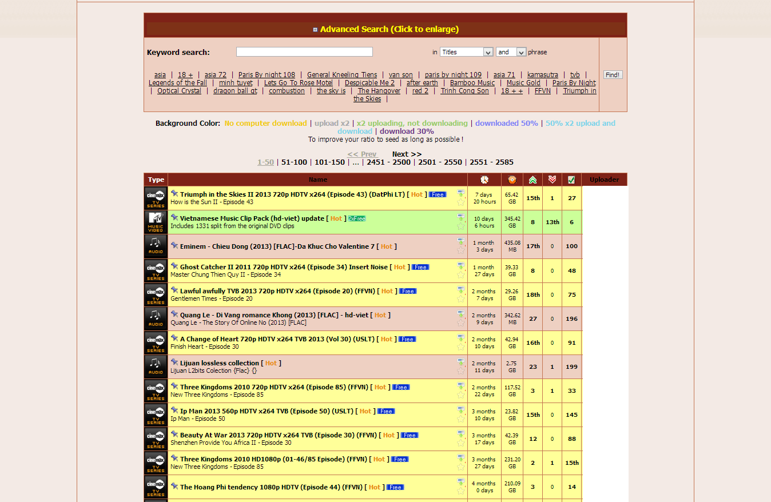The height and width of the screenshot is (502, 771).
Task: Sort by the green seeders arrow icon
Action: (533, 180)
